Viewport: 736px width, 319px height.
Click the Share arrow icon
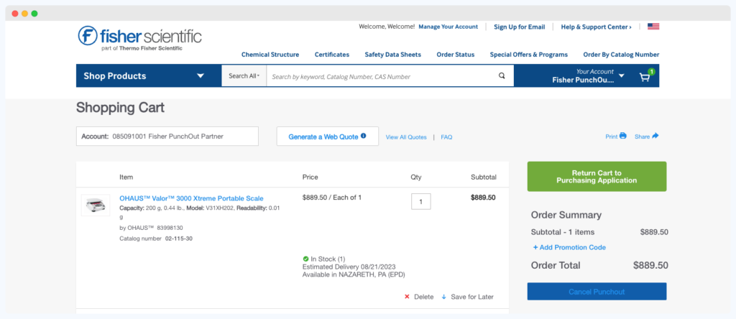click(655, 136)
